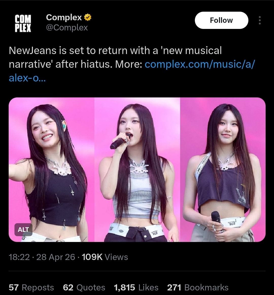
Task: Click the 18:22 post timestamp
Action: (19, 257)
